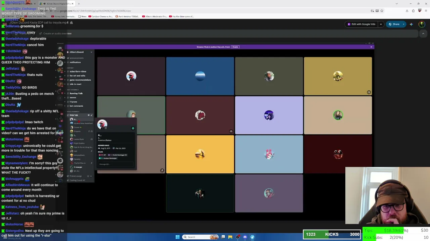
Task: Open the Candace Owens bookmark
Action: [101, 16]
